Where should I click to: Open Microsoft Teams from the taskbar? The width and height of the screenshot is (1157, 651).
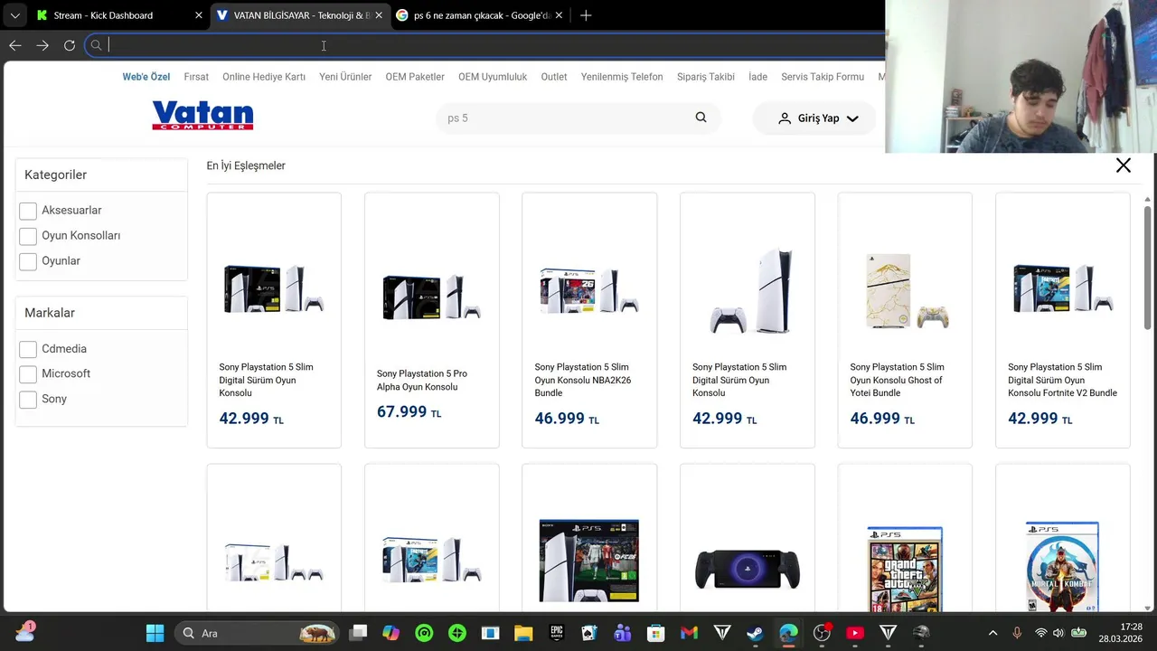[623, 633]
